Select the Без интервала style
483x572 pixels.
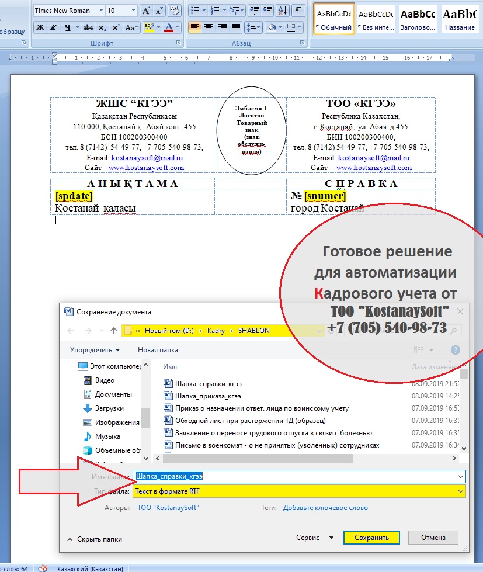[x=376, y=19]
